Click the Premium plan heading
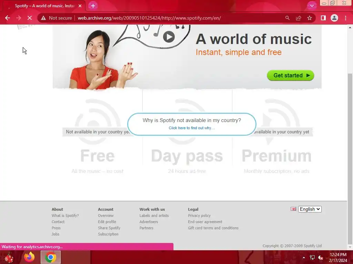The height and width of the screenshot is (264, 353). pyautogui.click(x=276, y=156)
